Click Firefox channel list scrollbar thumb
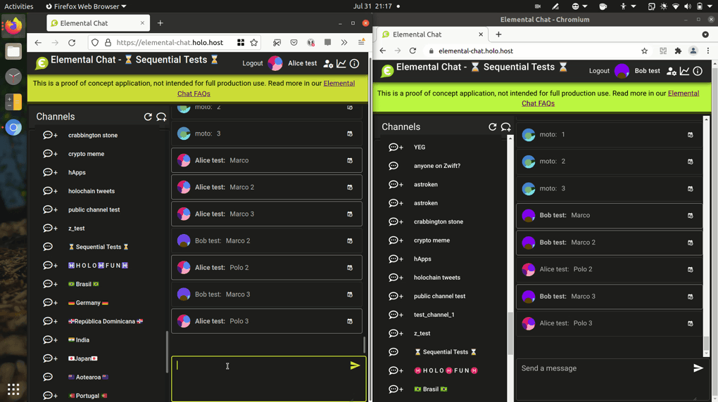The image size is (718, 402). tap(167, 352)
